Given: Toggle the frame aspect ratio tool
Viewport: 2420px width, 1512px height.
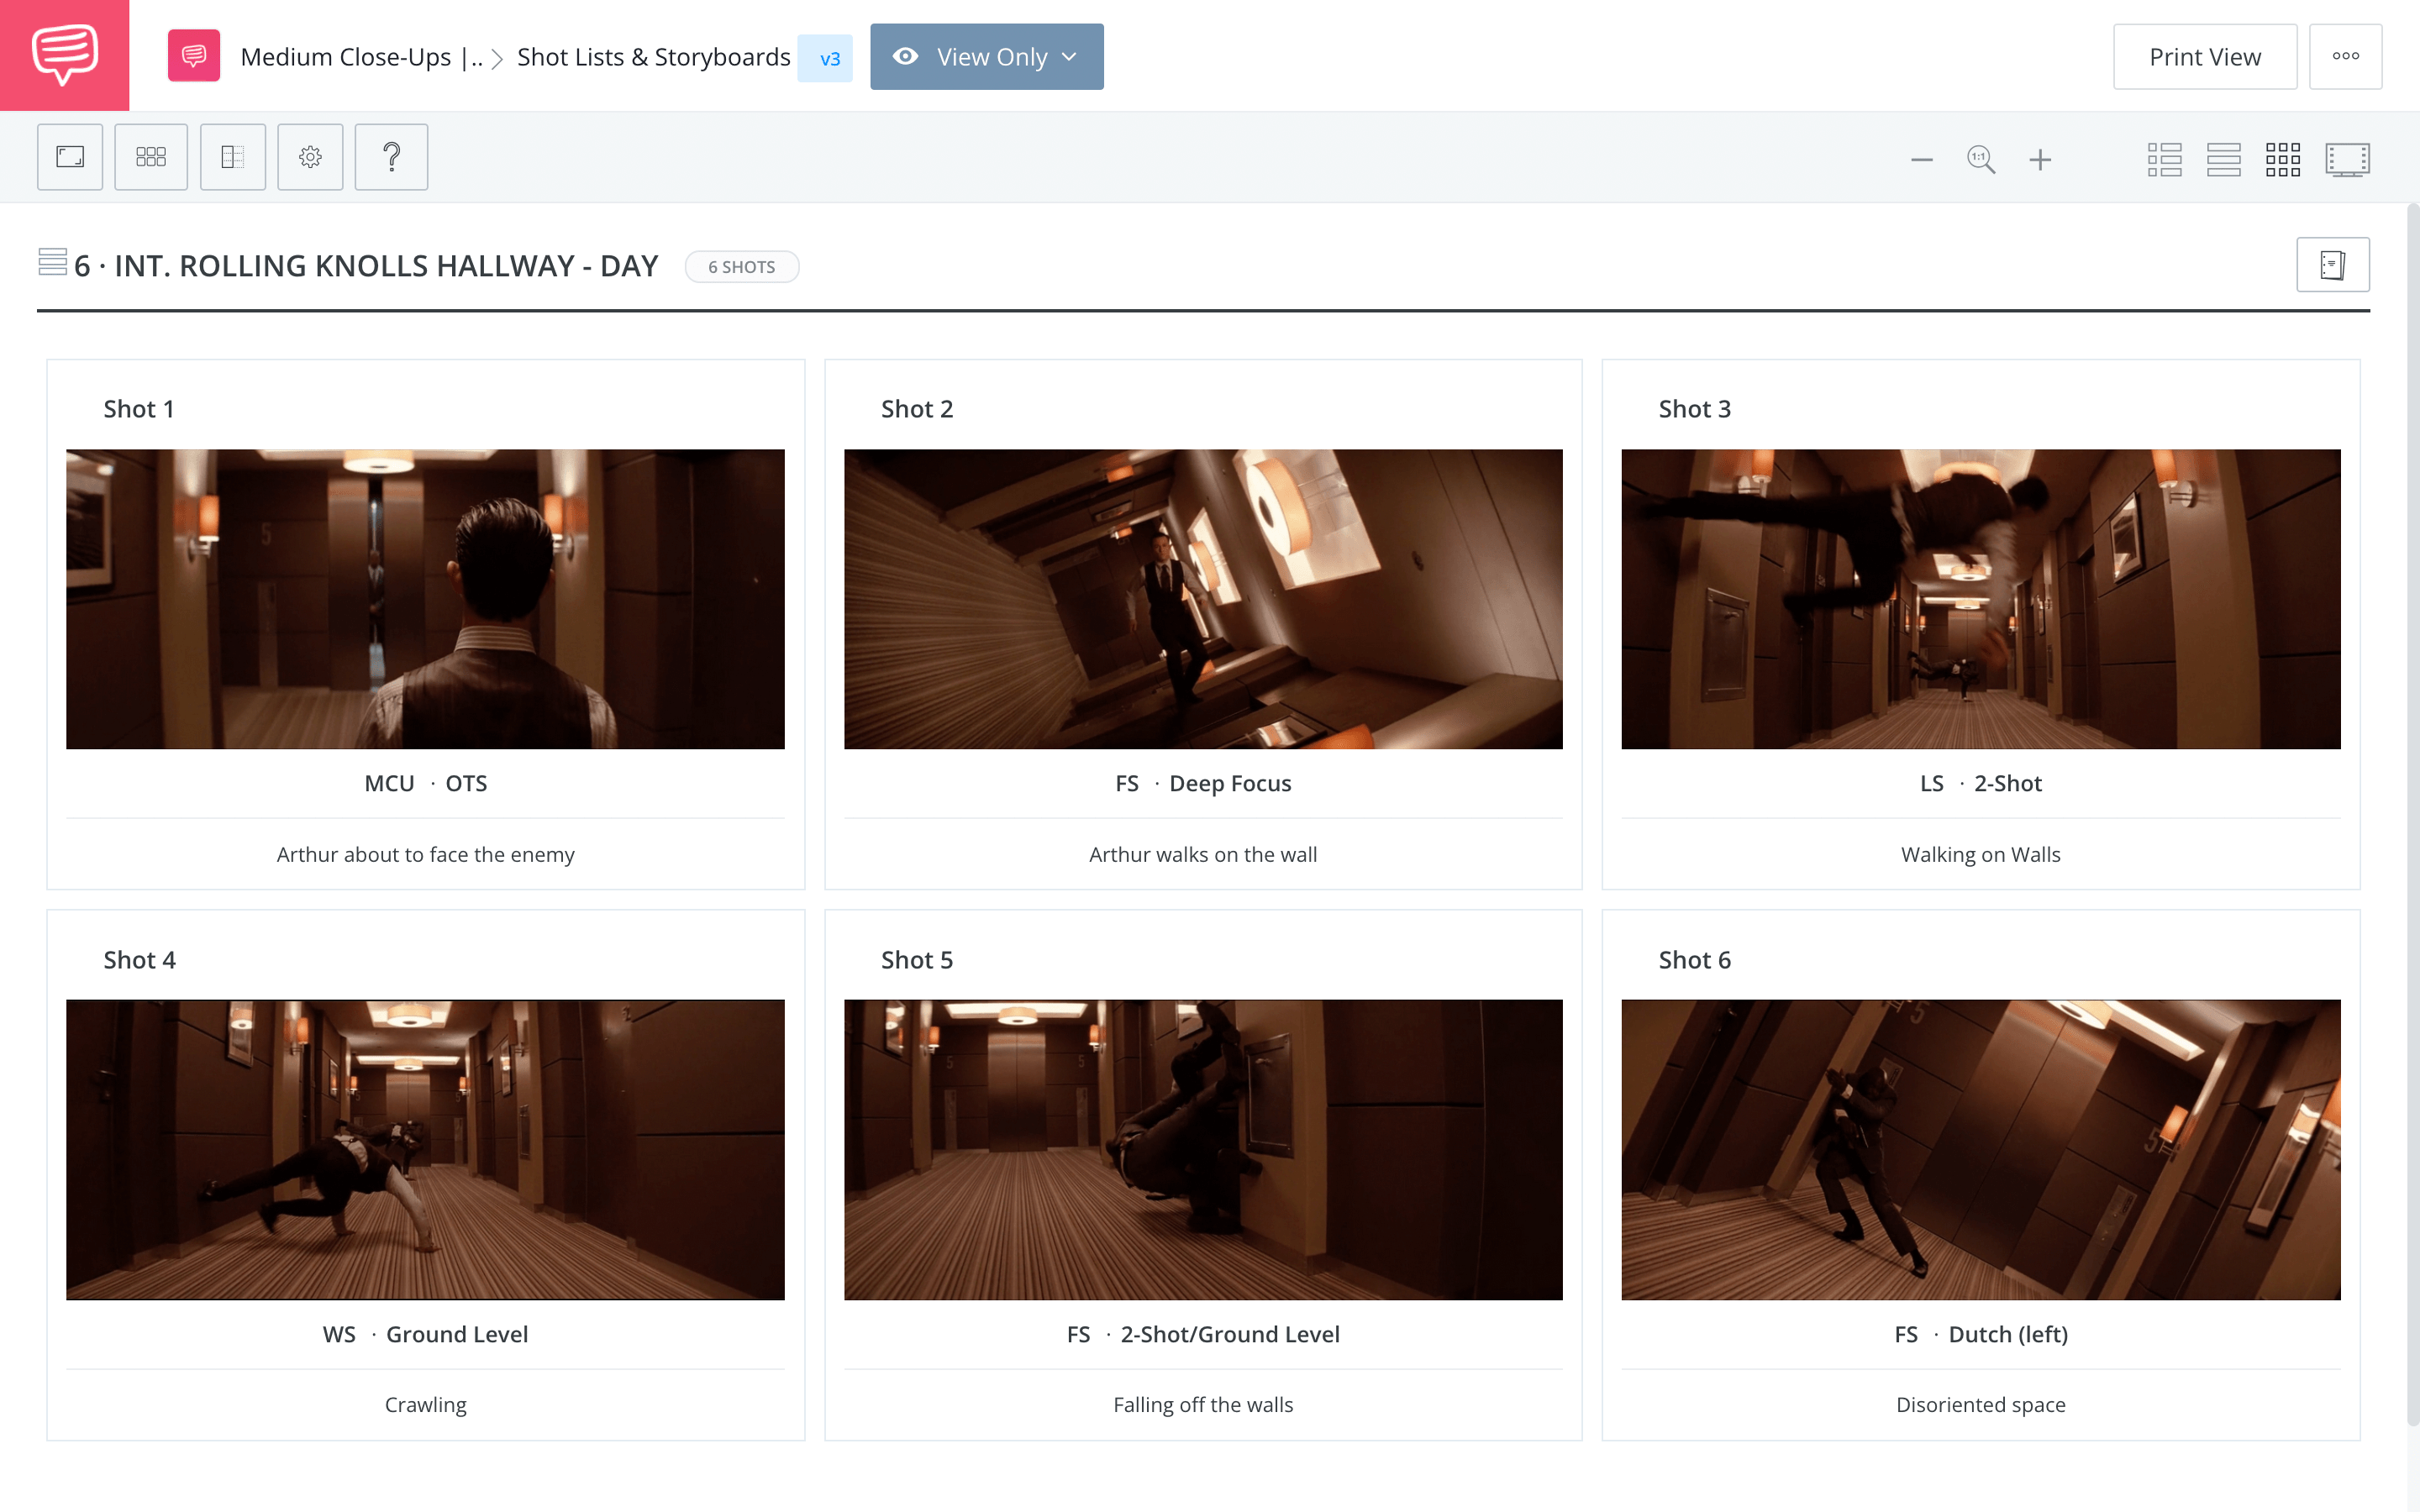Looking at the screenshot, I should point(70,157).
